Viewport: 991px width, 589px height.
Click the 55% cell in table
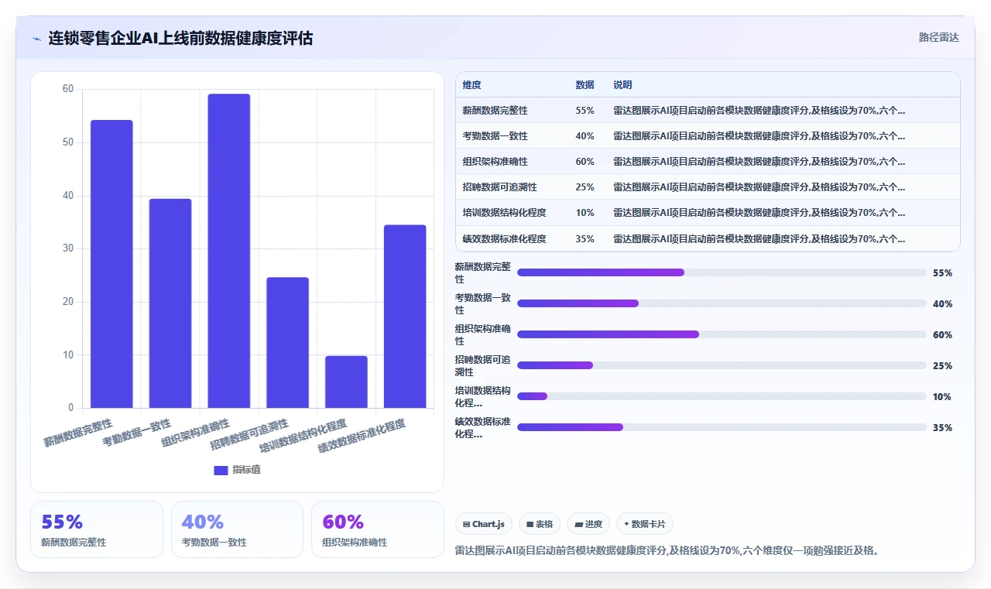pyautogui.click(x=585, y=111)
